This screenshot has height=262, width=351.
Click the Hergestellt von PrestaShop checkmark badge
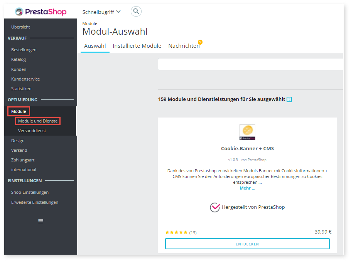[215, 207]
